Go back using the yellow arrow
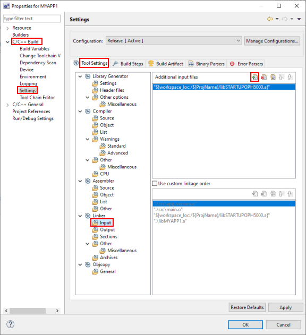This screenshot has width=306, height=335. [x=270, y=19]
